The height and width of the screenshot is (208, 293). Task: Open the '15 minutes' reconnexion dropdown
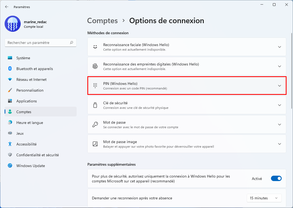point(264,198)
